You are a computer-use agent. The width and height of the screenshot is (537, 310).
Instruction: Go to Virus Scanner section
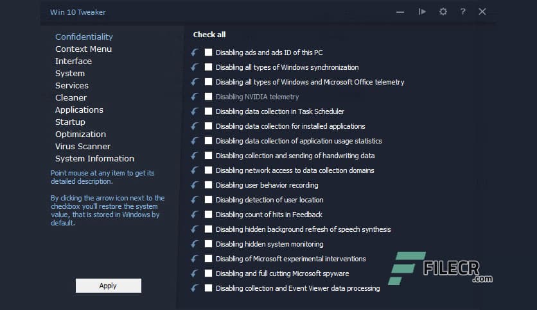pos(83,146)
